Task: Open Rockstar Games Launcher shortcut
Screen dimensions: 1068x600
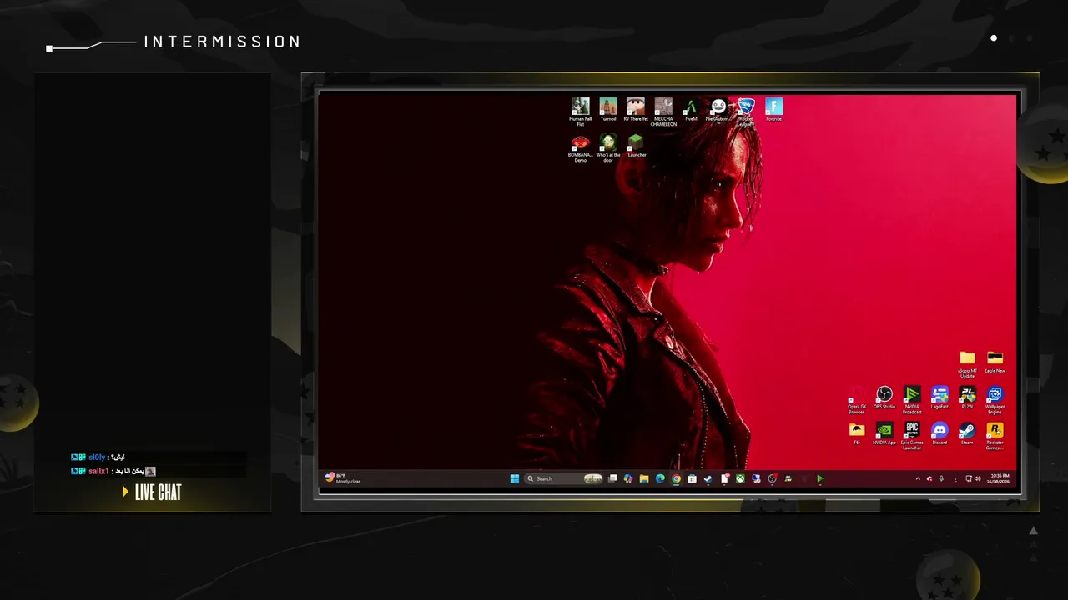Action: (995, 436)
